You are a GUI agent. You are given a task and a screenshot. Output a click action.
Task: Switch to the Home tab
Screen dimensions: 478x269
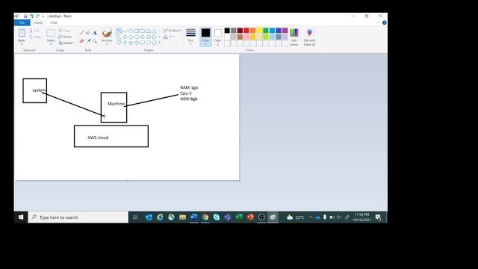[x=38, y=23]
